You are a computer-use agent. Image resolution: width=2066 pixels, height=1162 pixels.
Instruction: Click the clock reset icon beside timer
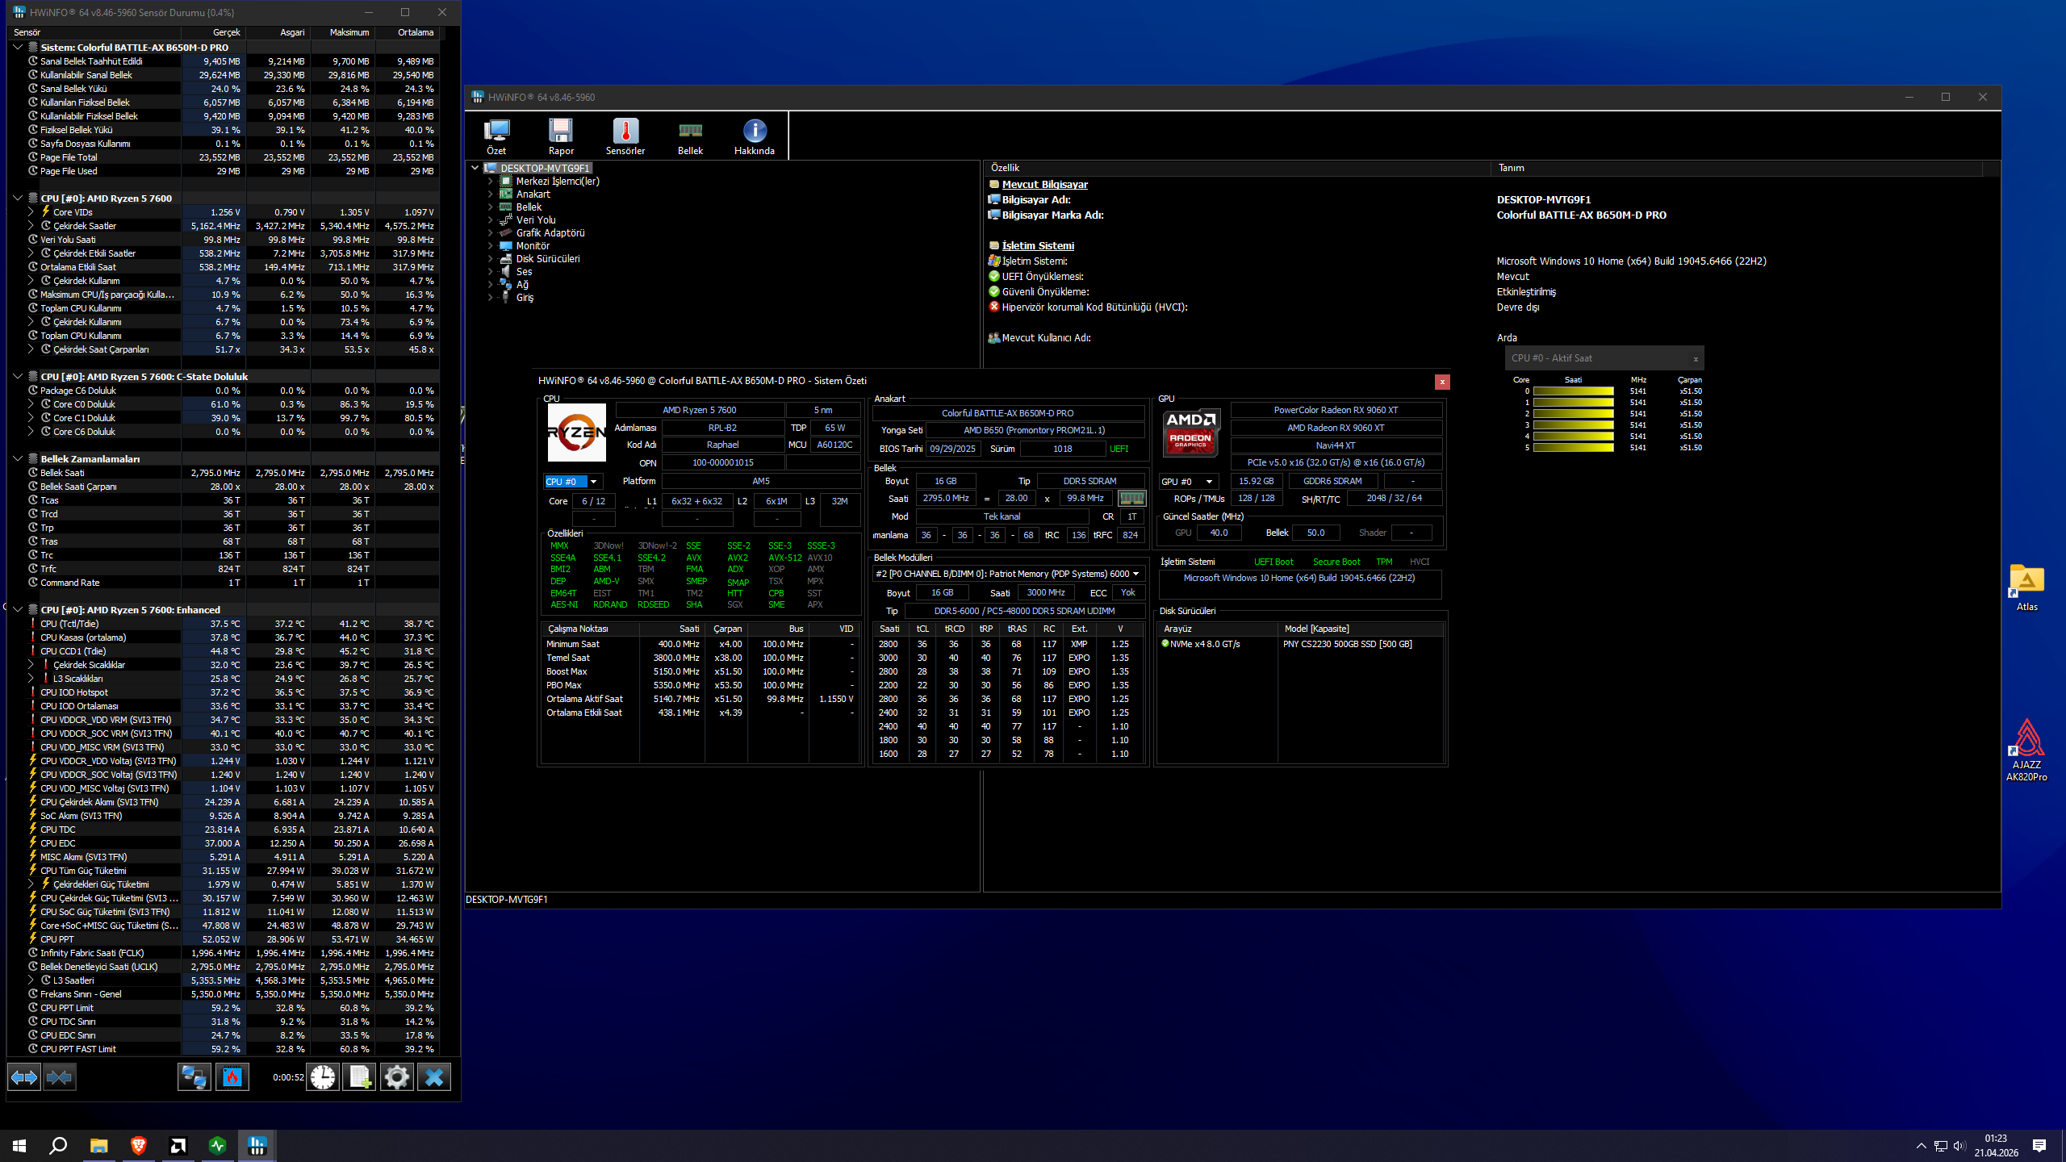(323, 1076)
